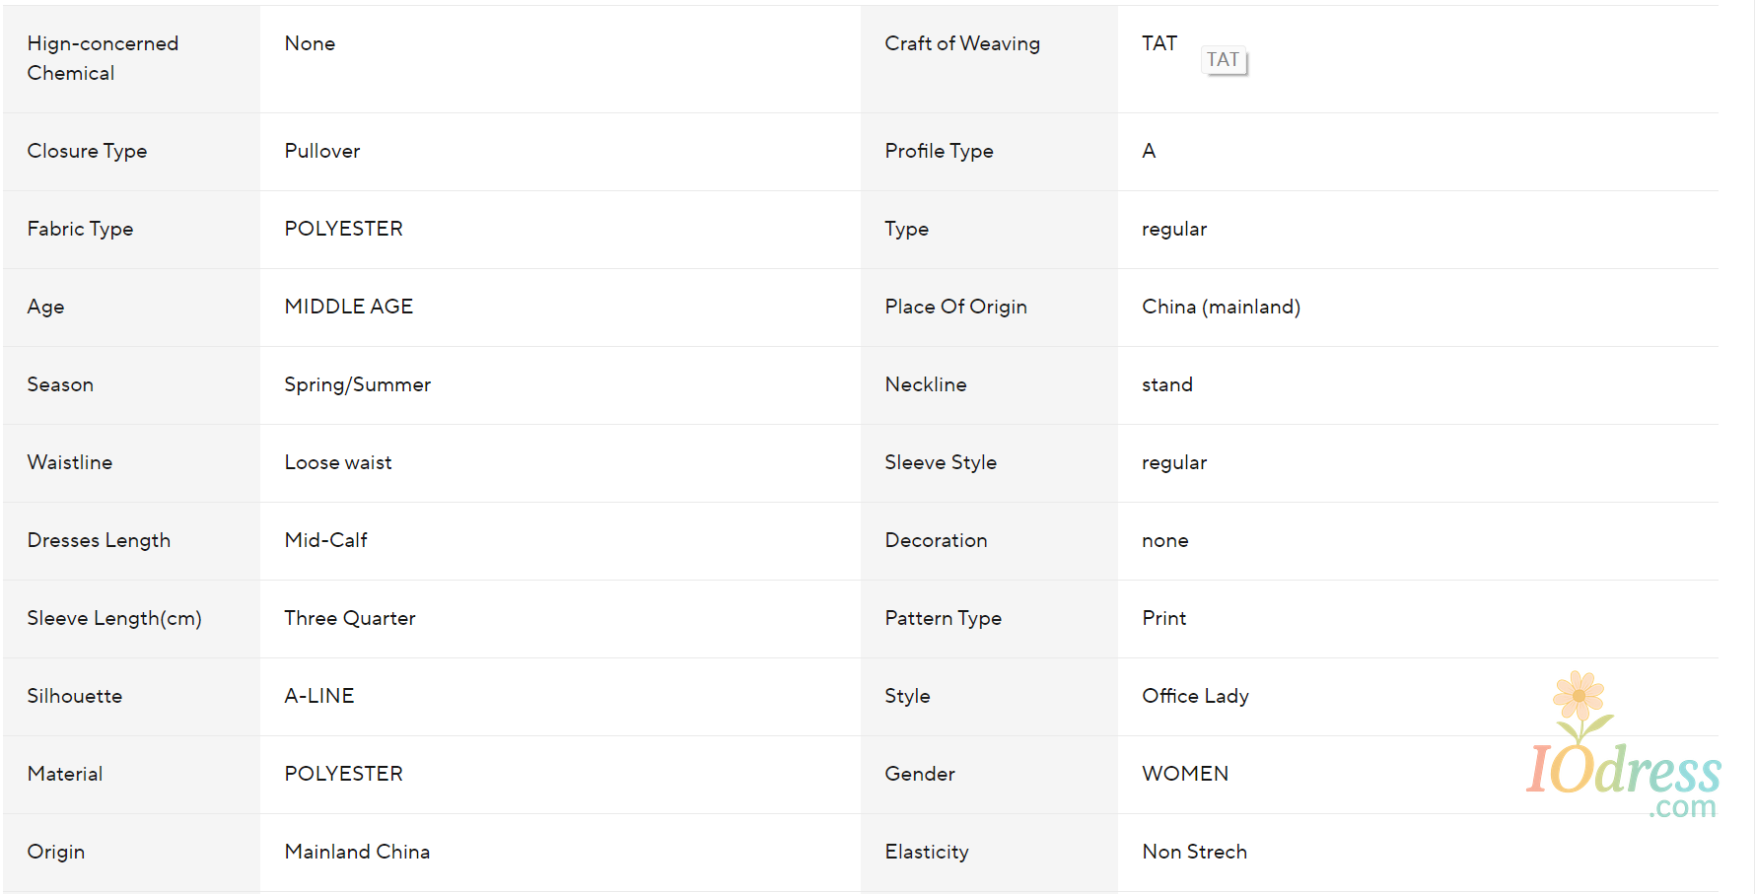
Task: Click the Pattern Type Print value
Action: [x=1163, y=618]
